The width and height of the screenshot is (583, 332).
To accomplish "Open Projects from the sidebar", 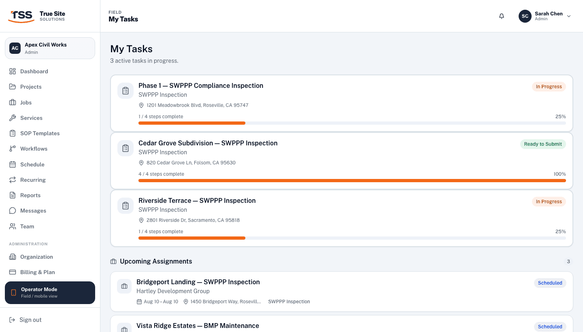I will pos(50,87).
